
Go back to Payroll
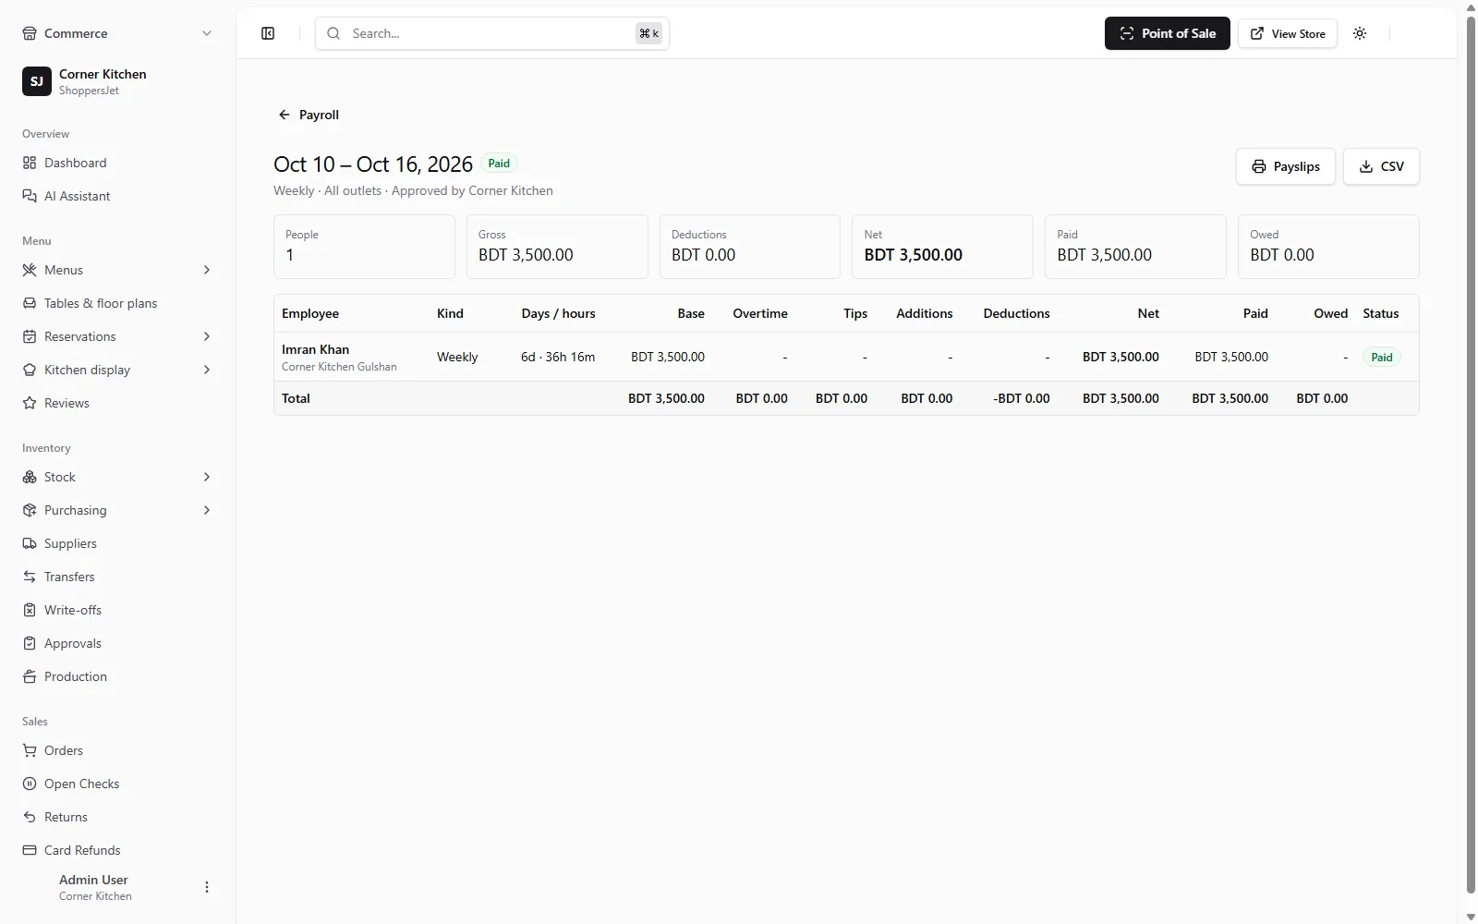[x=309, y=115]
